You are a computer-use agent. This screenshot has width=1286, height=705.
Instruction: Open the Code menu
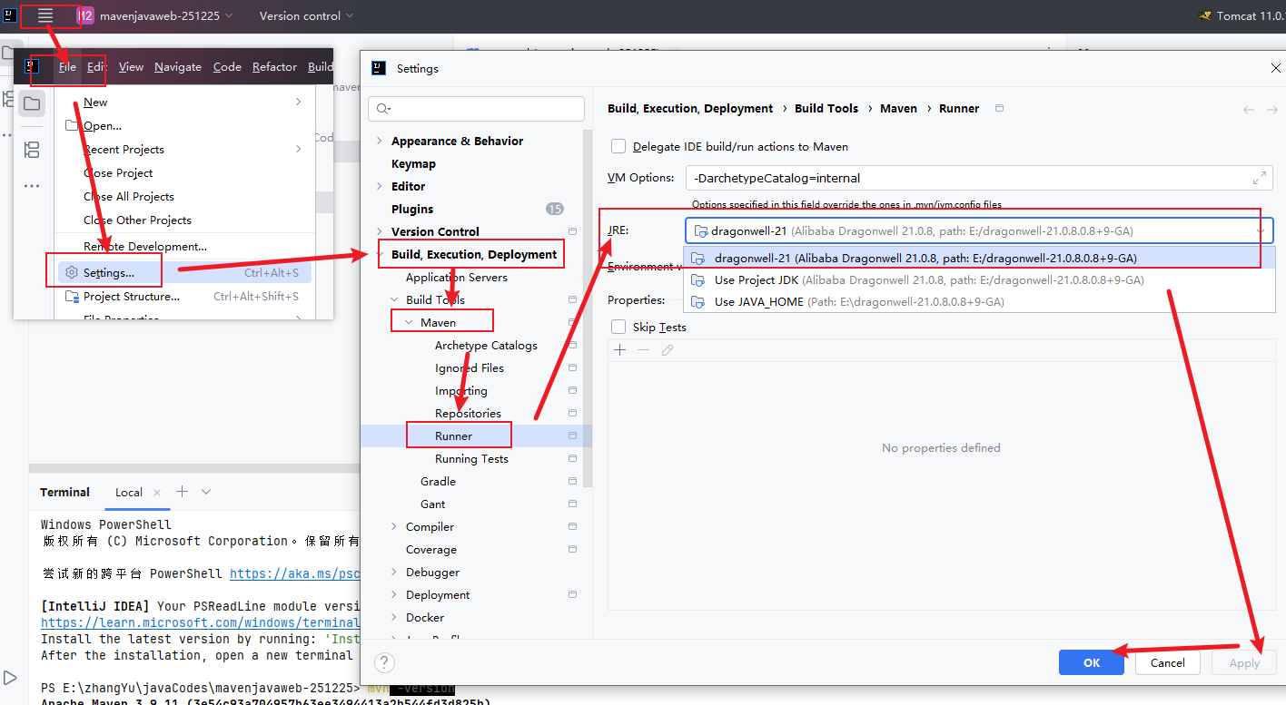tap(227, 67)
